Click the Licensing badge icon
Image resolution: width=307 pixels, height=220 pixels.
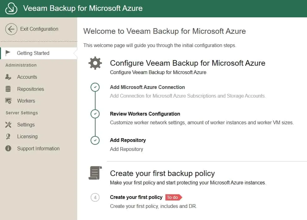pyautogui.click(x=8, y=136)
